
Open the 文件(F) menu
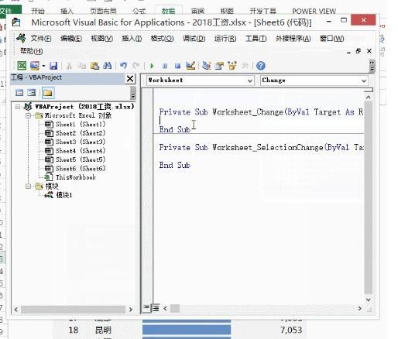tap(41, 39)
